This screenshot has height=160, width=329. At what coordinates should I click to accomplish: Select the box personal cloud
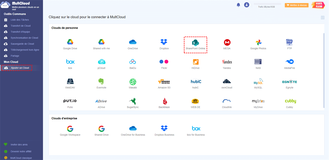click(70, 64)
